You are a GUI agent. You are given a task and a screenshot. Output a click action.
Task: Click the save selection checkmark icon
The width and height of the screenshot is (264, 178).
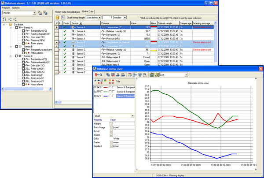[x=40, y=13]
